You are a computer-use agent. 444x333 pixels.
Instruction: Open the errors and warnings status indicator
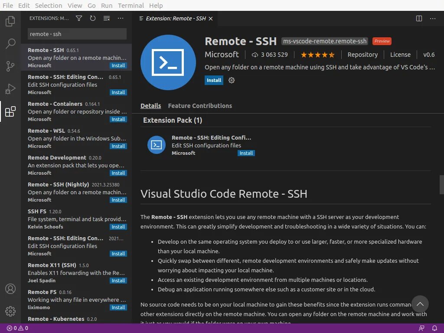point(17,328)
